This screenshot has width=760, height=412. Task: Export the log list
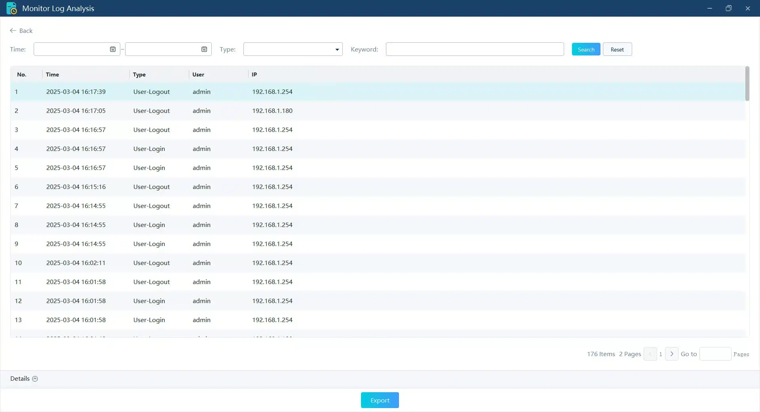(x=380, y=400)
